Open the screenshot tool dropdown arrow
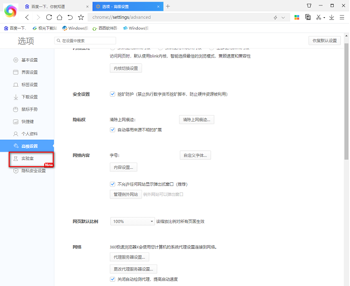Image resolution: width=350 pixels, height=286 pixels. pos(324,18)
